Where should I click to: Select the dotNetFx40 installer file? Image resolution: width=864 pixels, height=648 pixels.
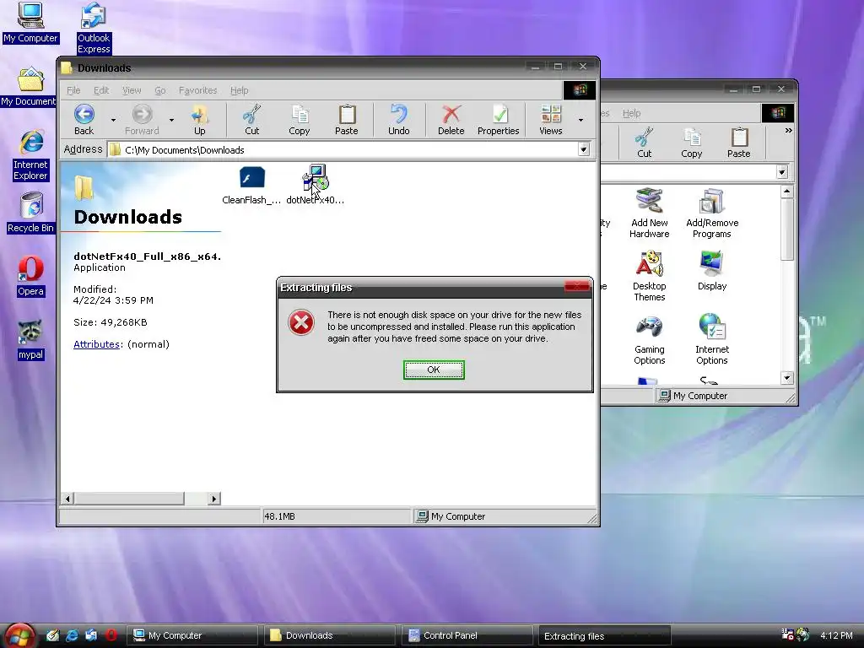(x=316, y=185)
